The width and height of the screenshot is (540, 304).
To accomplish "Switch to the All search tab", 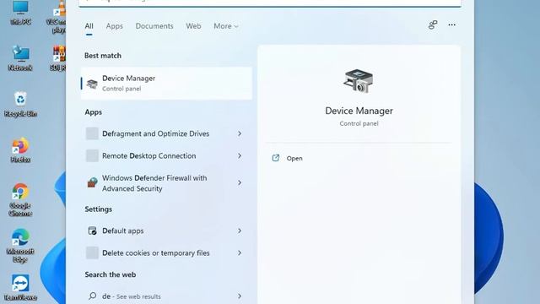I will coord(89,26).
